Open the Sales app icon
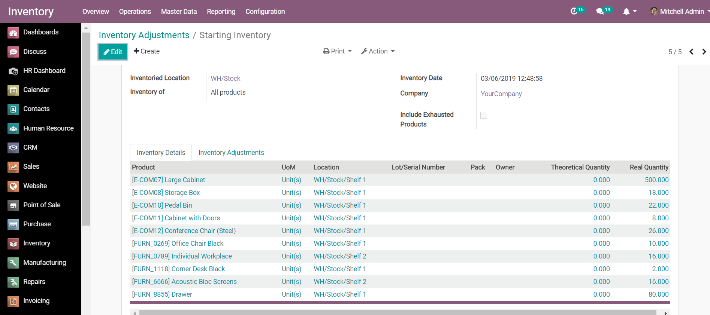710x315 pixels. [13, 166]
